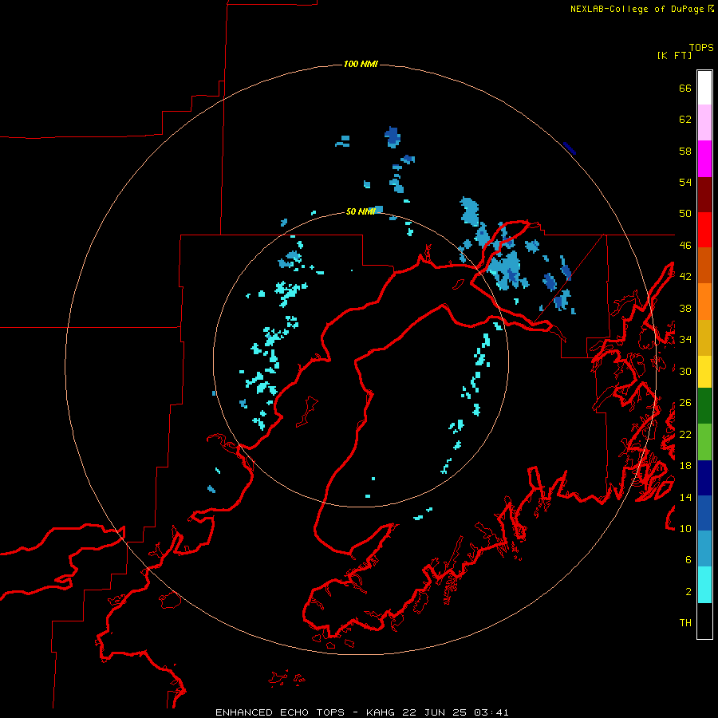Click the 2 legend value

coord(688,592)
